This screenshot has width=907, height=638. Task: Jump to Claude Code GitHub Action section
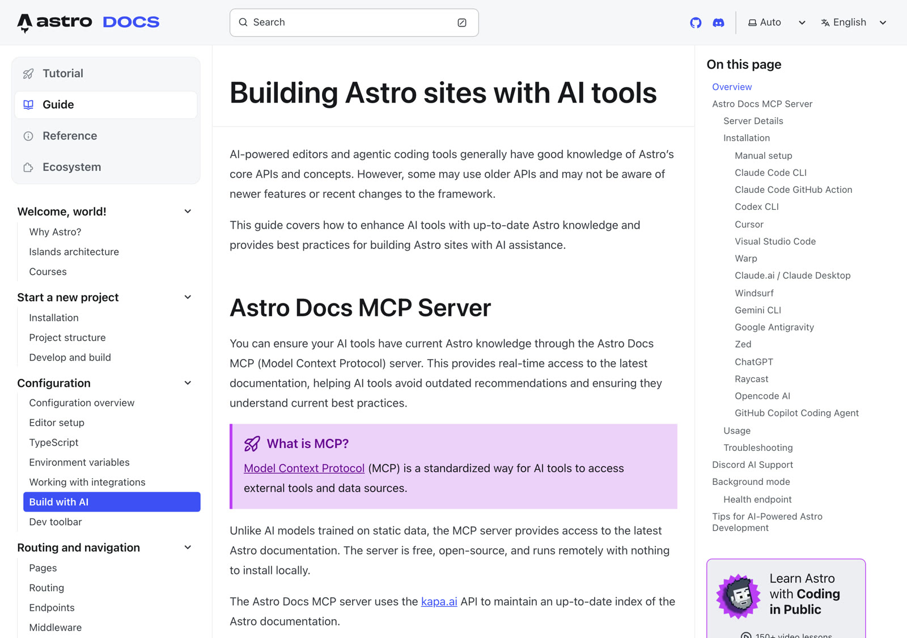(794, 189)
